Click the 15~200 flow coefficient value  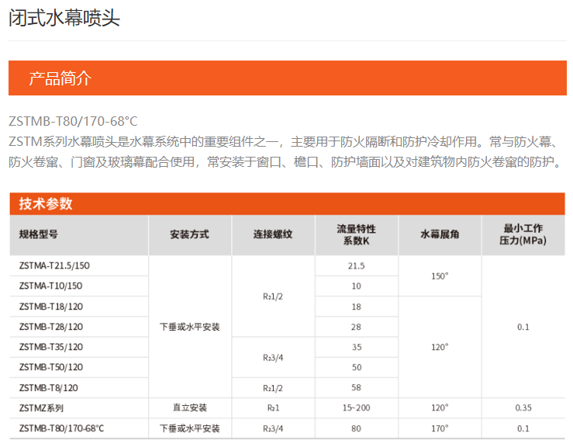356,408
